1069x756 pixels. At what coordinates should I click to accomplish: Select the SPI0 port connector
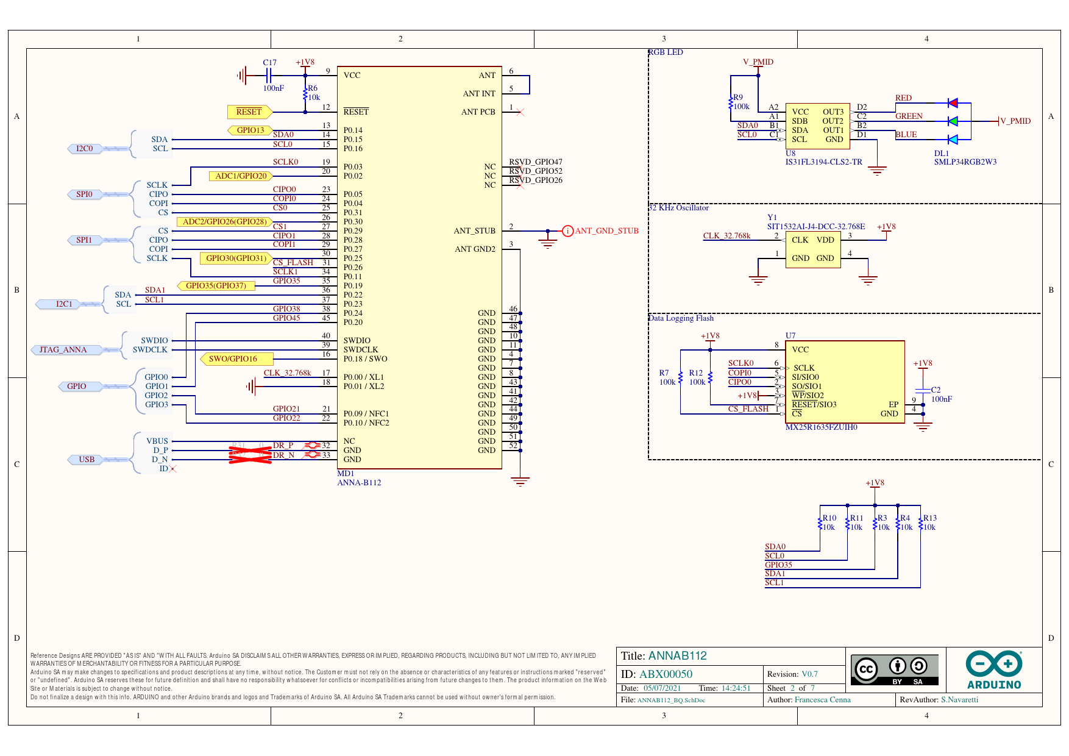[x=85, y=194]
